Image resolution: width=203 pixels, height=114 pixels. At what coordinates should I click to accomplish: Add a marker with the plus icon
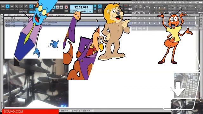(6, 18)
